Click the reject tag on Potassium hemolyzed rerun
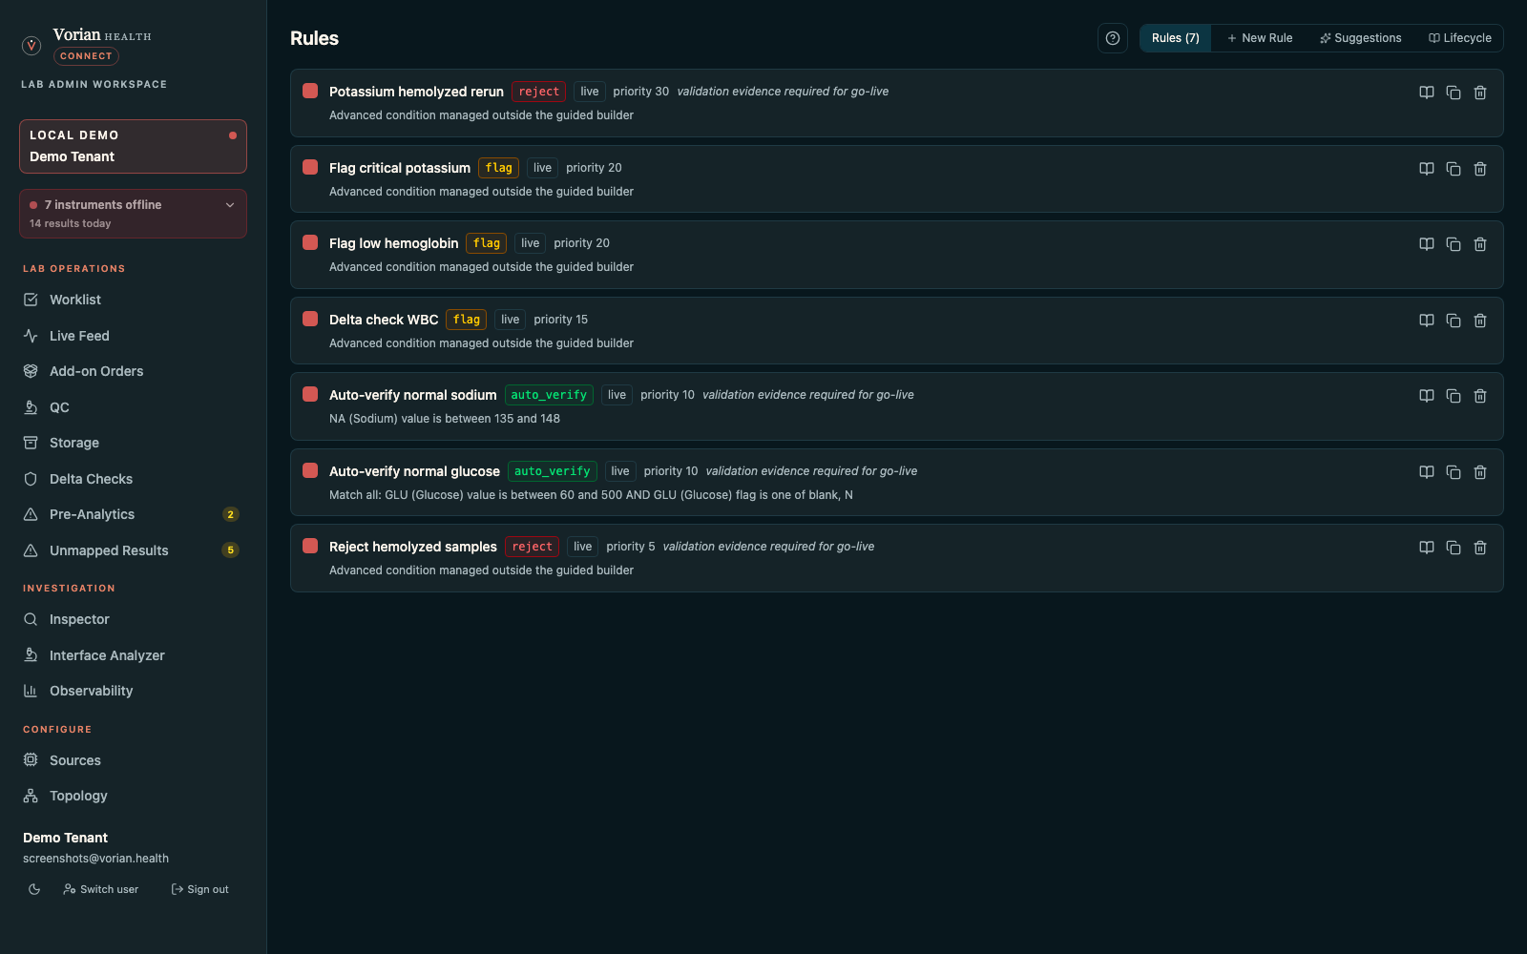 coord(538,92)
